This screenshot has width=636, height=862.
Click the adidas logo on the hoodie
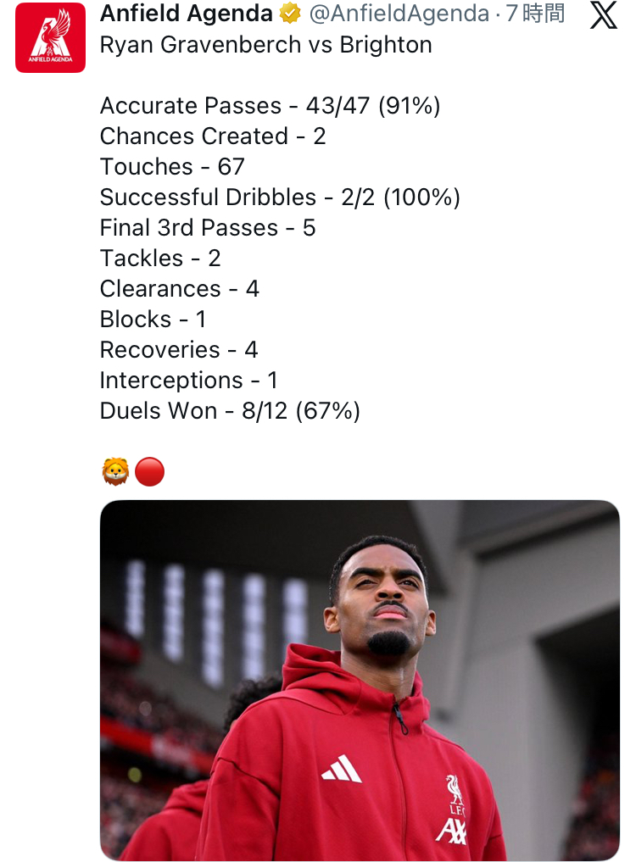point(342,770)
